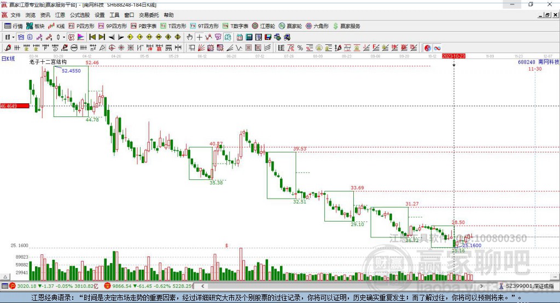560x303 pixels.
Task: Open the 设置 menu
Action: (x=100, y=15)
